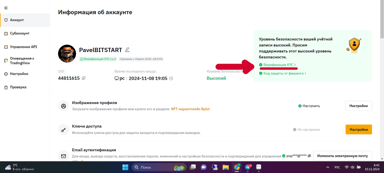The image size is (384, 173).
Task: Click the Ключи доступа title
Action: pyautogui.click(x=87, y=126)
